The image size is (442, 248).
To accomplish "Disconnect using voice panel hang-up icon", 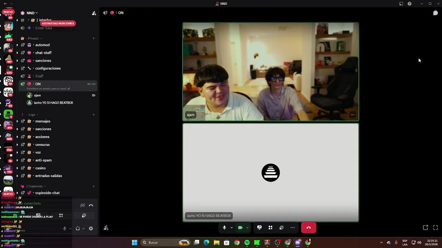I will point(91,205).
